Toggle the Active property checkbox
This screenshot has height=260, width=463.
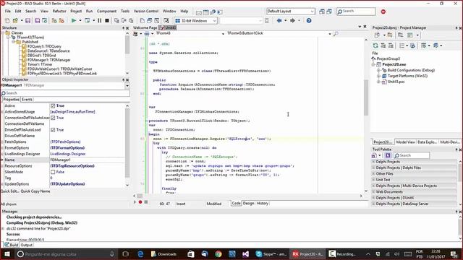pos(53,106)
